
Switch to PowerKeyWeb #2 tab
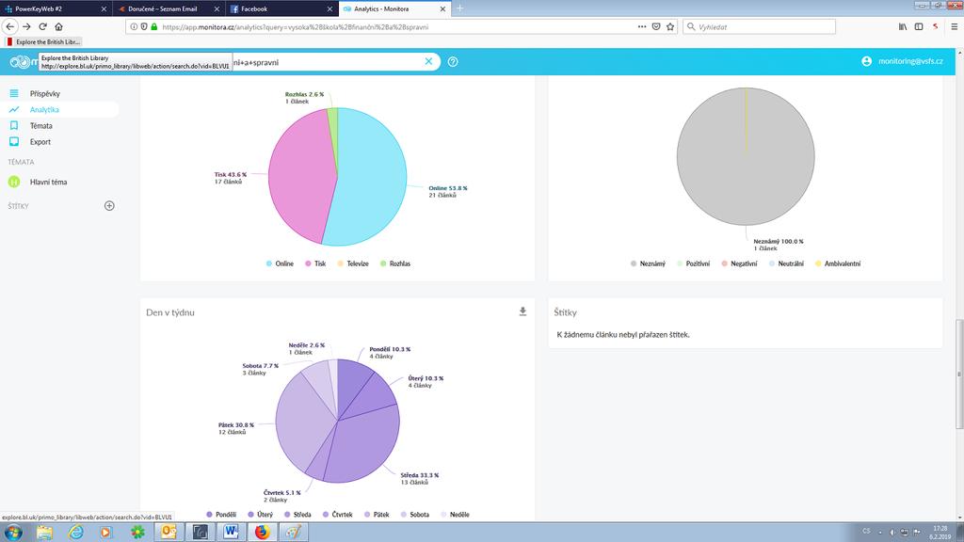tap(56, 8)
